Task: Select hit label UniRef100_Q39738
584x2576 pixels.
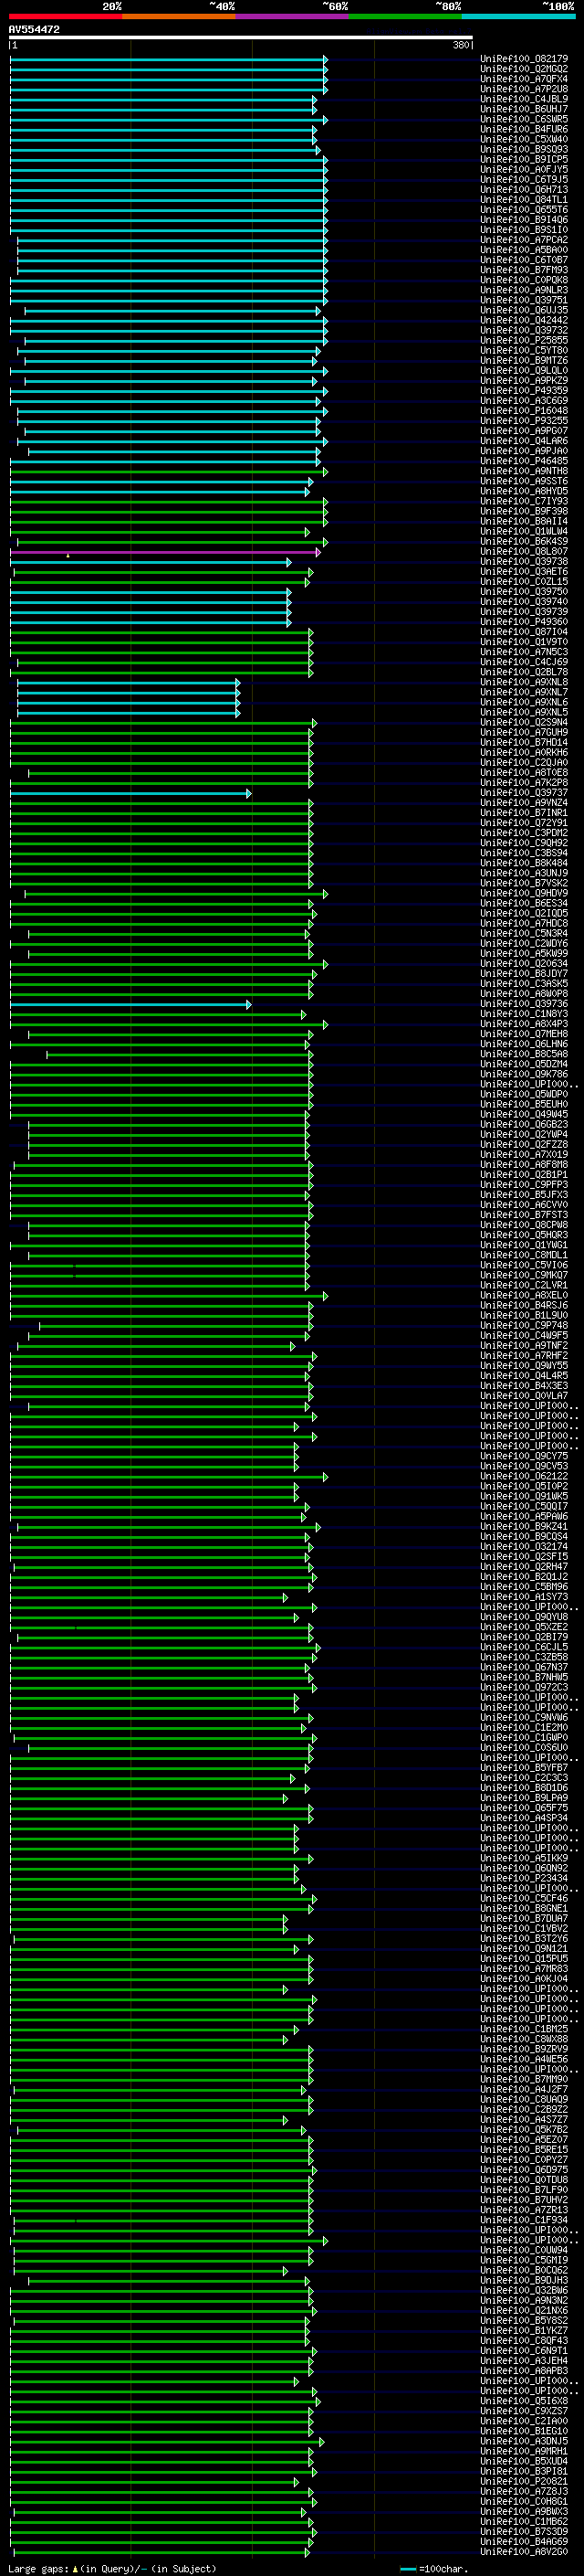Action: 524,562
